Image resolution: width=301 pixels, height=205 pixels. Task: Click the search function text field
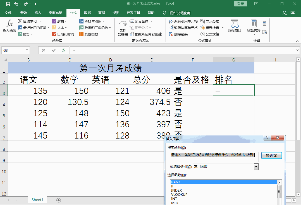(x=214, y=155)
